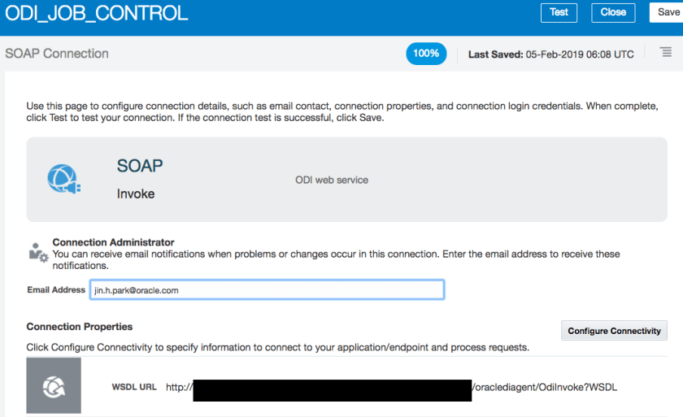Save the connection with the Save button
This screenshot has height=417, width=683.
coord(666,12)
